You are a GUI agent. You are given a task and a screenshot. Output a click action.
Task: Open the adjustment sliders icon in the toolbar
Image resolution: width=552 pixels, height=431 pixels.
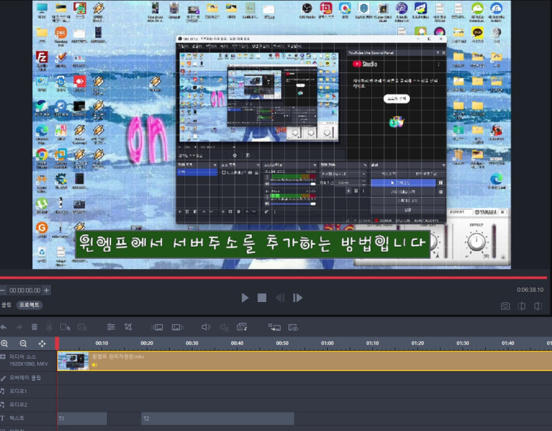tap(111, 327)
